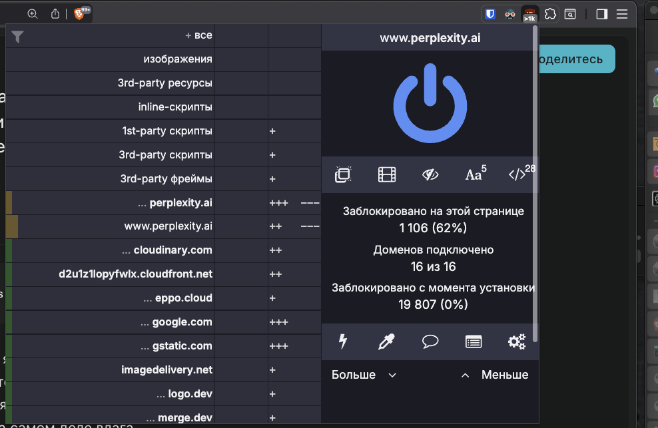658x428 pixels.
Task: Activate the lightning bolt element zapper
Action: [x=343, y=341]
